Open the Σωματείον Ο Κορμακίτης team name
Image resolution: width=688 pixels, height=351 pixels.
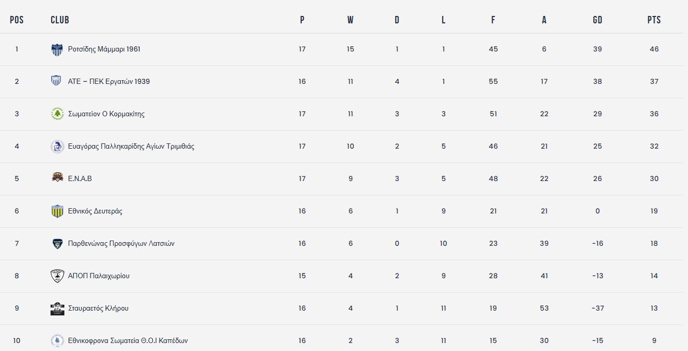106,114
